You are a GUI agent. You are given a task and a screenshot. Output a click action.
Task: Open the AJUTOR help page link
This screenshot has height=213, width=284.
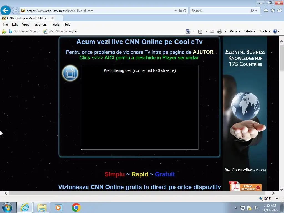pyautogui.click(x=203, y=52)
